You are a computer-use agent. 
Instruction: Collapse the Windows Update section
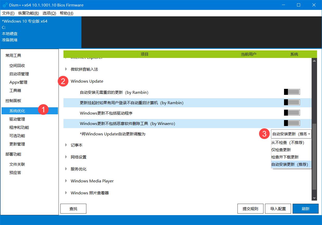tap(66, 81)
